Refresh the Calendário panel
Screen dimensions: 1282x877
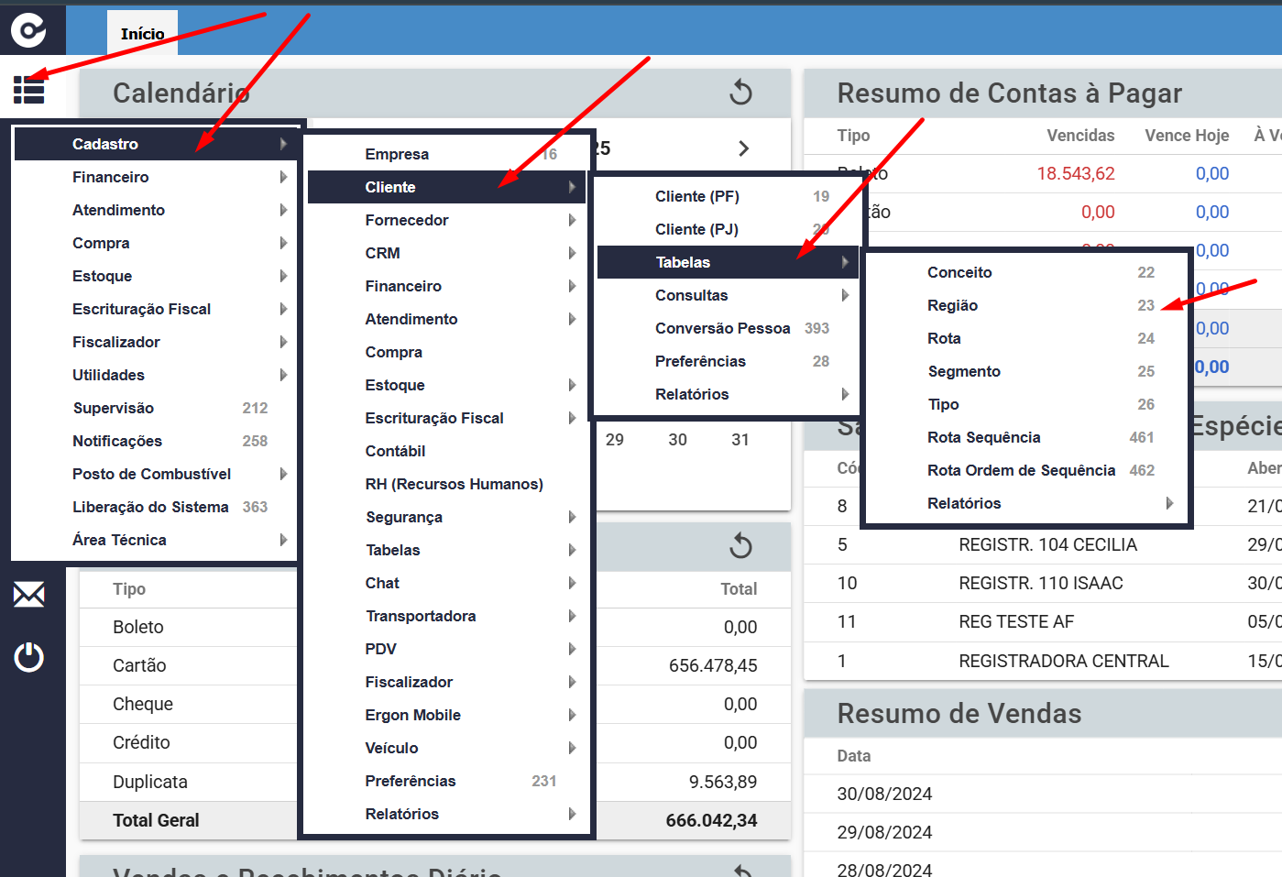(x=740, y=93)
